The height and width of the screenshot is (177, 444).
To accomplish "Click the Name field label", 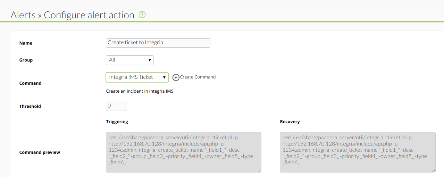I will click(x=26, y=43).
